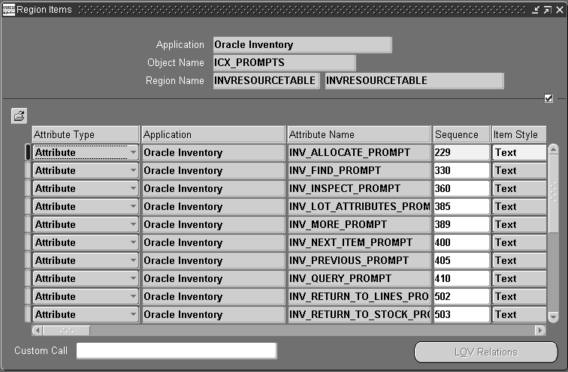Click the Custom Call input field
Viewport: 568px width, 372px height.
point(177,351)
